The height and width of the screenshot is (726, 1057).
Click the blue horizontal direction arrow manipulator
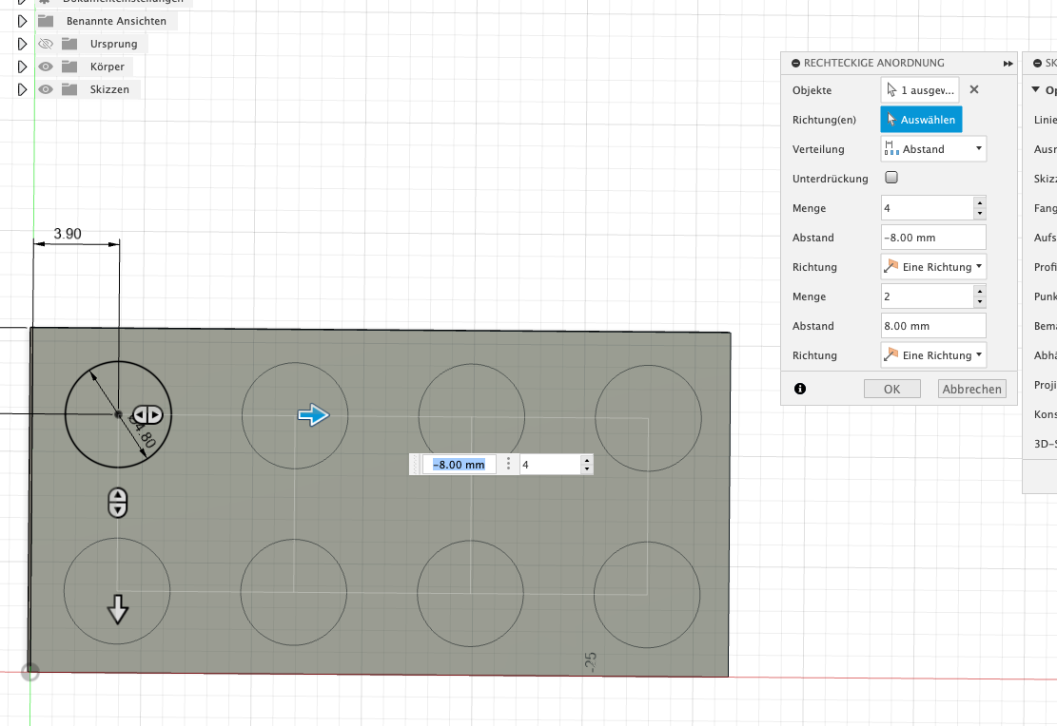tap(313, 414)
